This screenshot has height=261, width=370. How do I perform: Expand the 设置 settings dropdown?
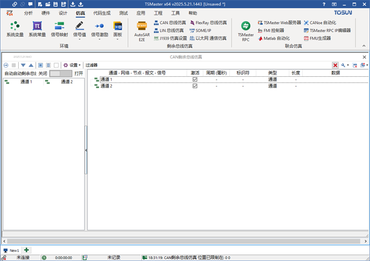click(x=72, y=65)
